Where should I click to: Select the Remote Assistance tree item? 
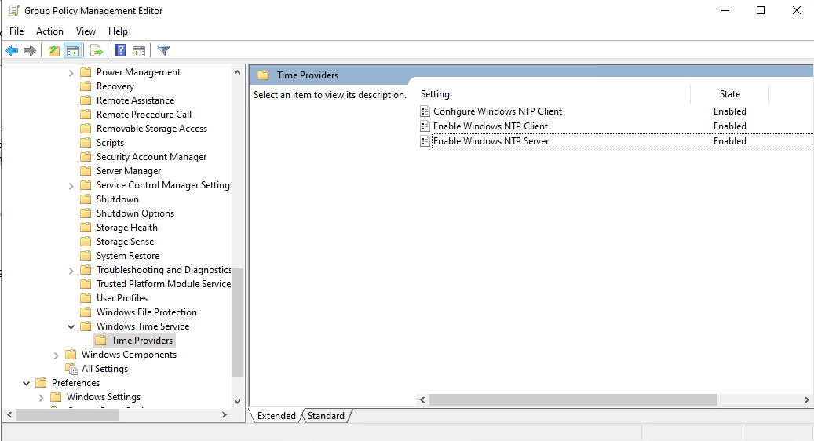click(x=135, y=100)
